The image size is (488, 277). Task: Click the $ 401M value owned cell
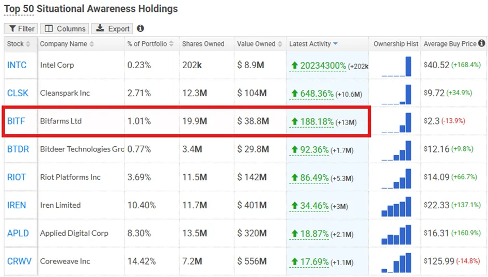pos(252,205)
